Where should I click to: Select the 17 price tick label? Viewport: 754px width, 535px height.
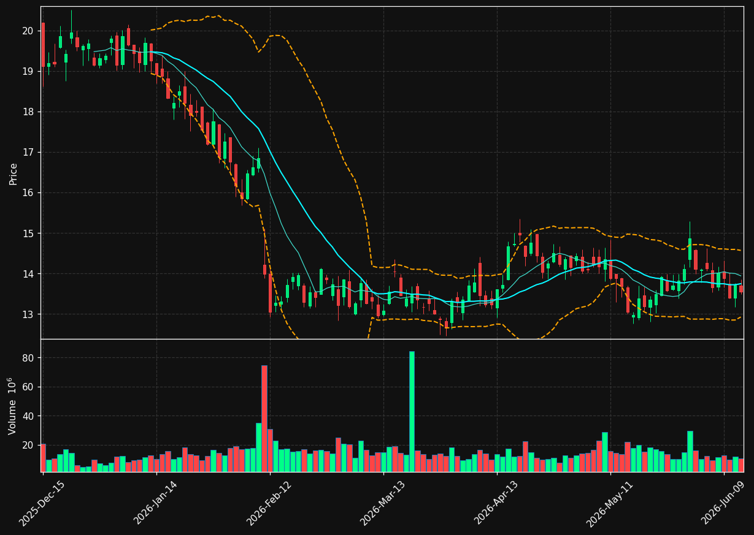tap(29, 152)
